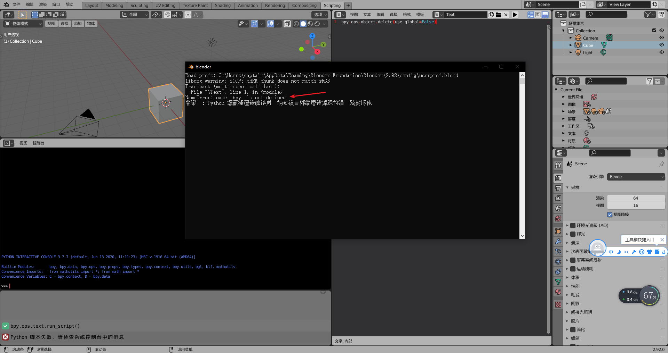668x353 pixels.
Task: Toggle proportional editing icon
Action: pyautogui.click(x=188, y=15)
